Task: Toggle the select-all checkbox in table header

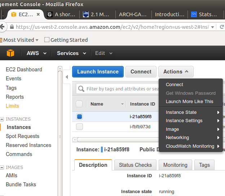Action: click(x=79, y=104)
